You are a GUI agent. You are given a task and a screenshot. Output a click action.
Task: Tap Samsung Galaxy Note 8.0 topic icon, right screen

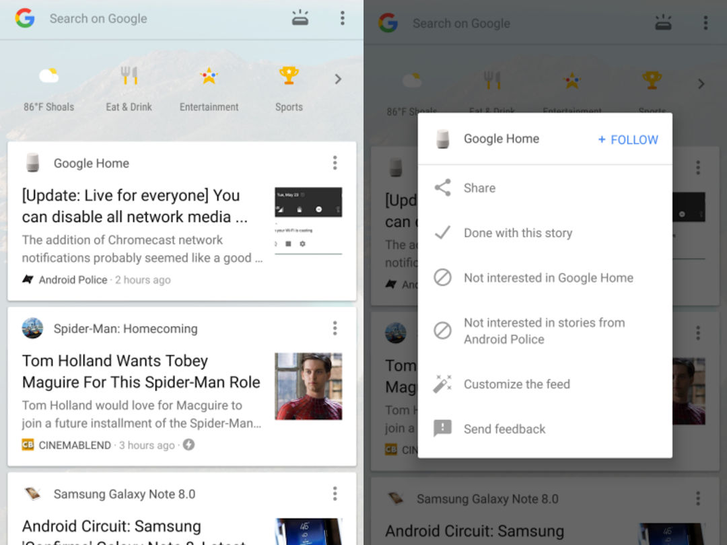[x=396, y=499]
